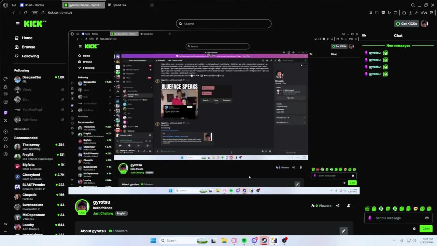Toggle the Kick sidebar with the hamburger icon

click(17, 24)
